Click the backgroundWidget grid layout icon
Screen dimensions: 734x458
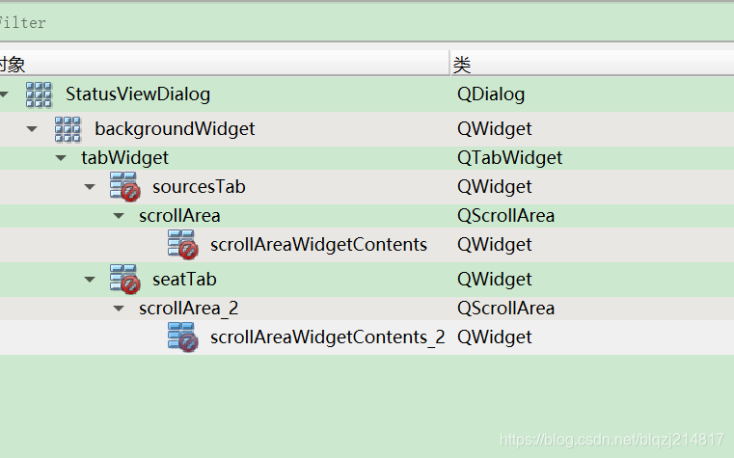[68, 129]
